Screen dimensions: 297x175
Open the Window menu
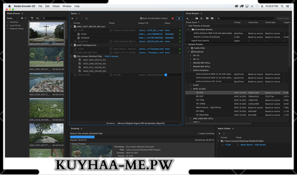67,6
